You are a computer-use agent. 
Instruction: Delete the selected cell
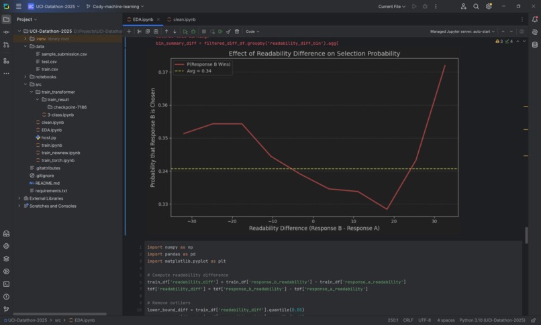pyautogui.click(x=237, y=31)
